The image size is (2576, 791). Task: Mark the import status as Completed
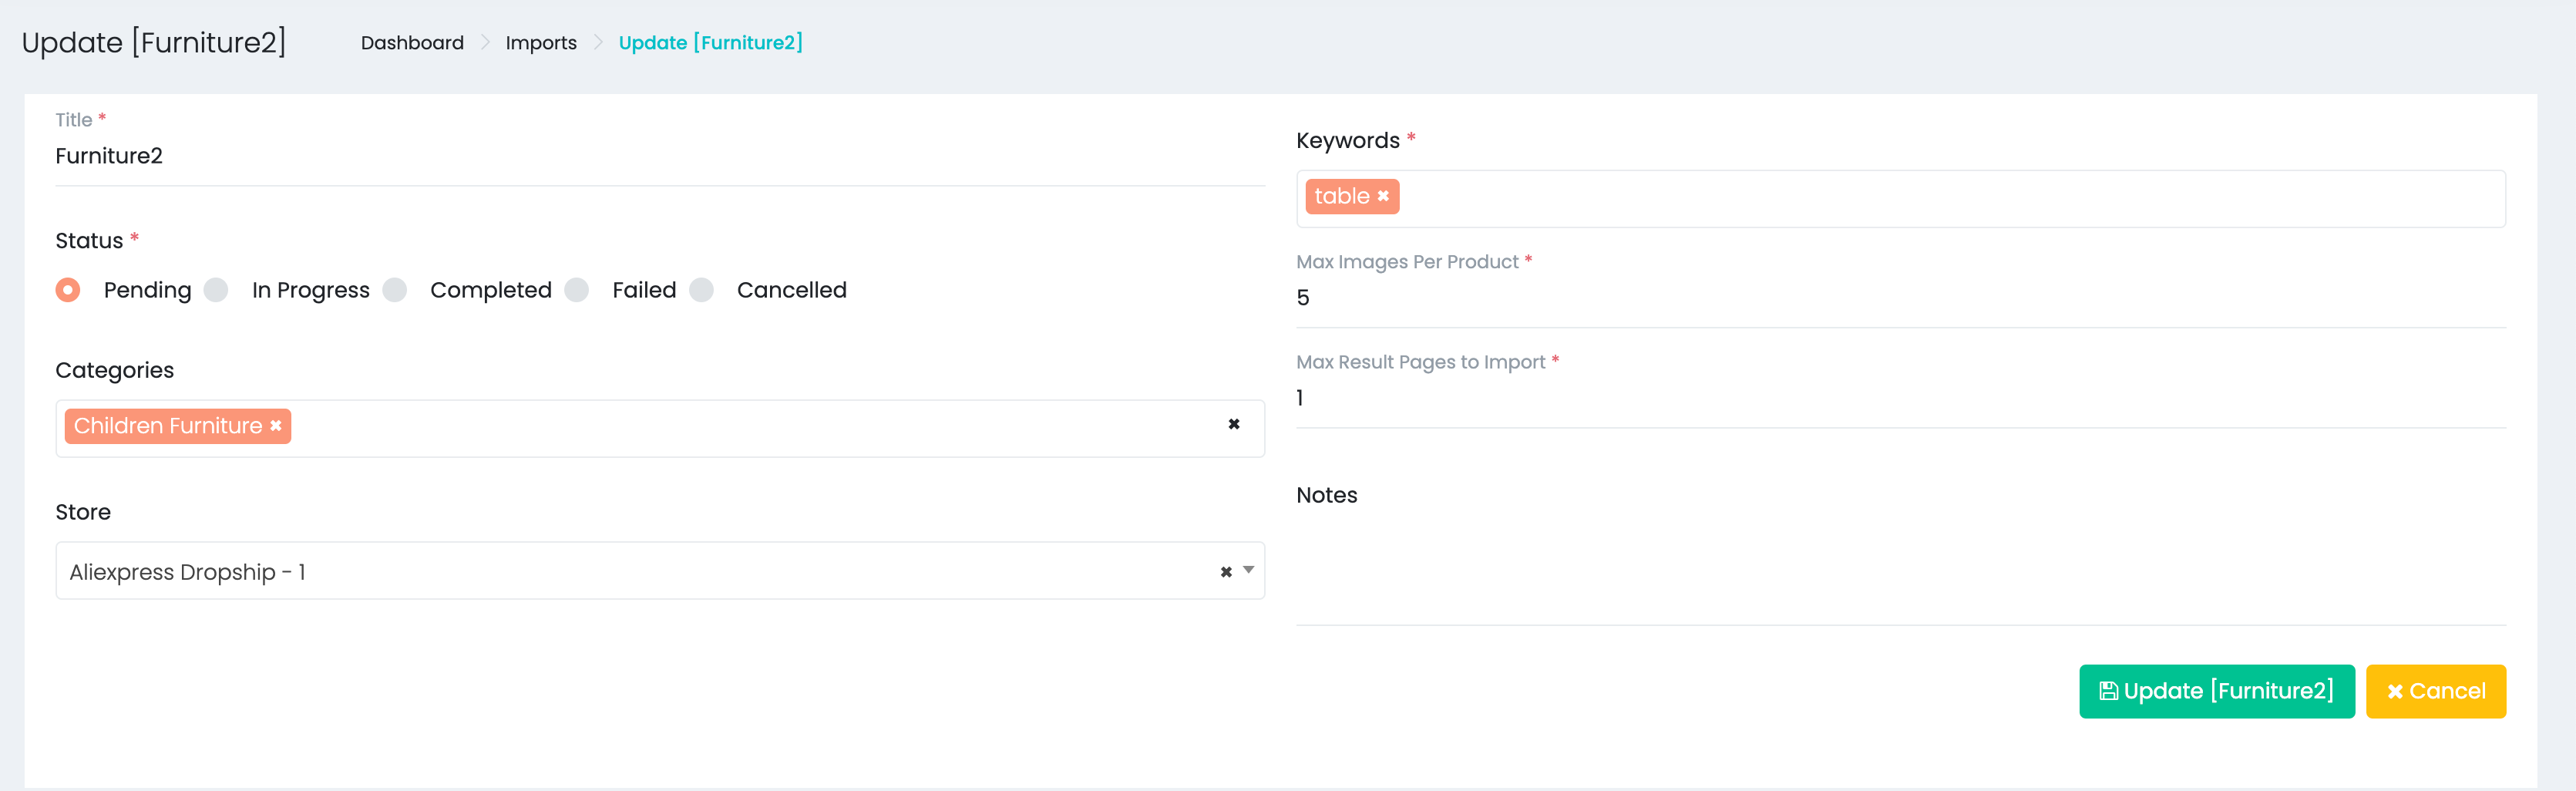click(x=395, y=290)
